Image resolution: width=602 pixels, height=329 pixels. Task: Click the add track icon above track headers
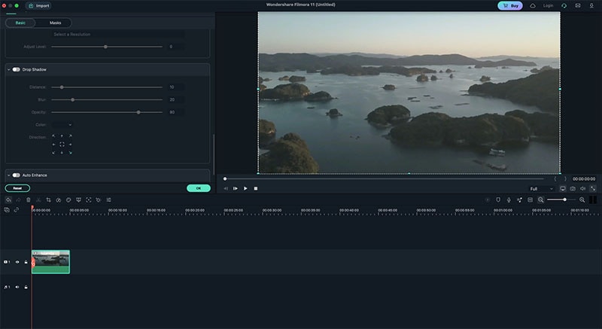click(x=7, y=209)
